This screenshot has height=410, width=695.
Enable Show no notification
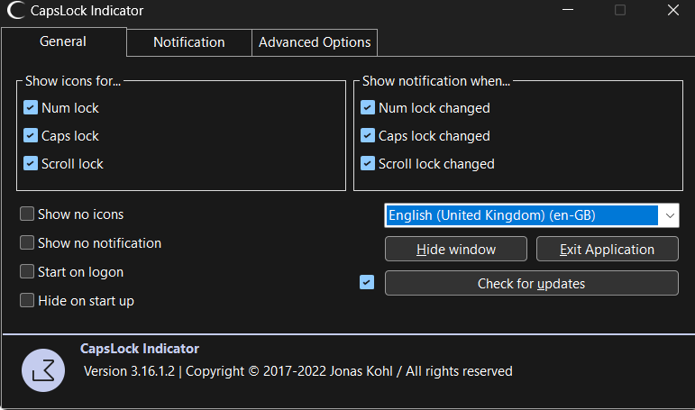click(27, 242)
